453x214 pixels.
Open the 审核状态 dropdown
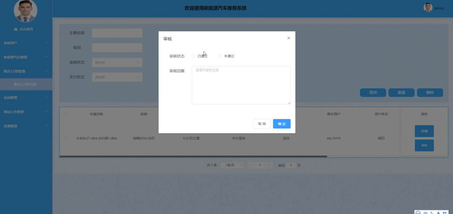(116, 62)
